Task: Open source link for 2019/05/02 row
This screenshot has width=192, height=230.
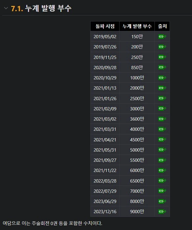Action: coord(162,36)
